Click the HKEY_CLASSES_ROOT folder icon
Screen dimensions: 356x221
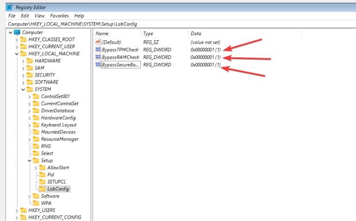23,40
